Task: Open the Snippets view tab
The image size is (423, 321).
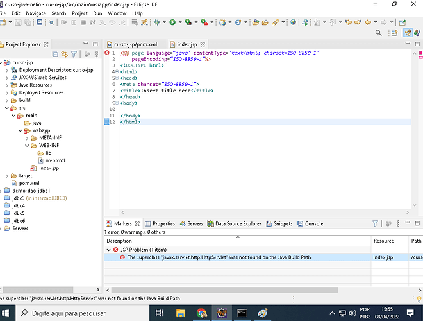Action: [279, 223]
